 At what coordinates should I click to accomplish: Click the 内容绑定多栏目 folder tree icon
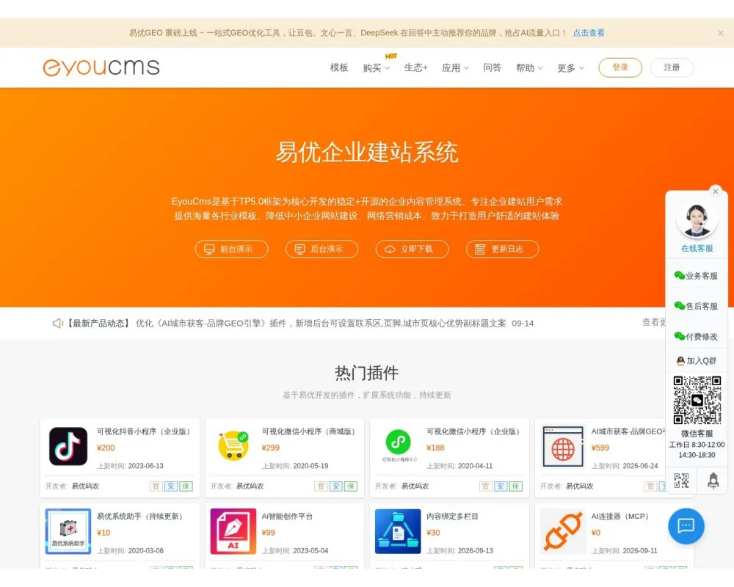pos(398,531)
